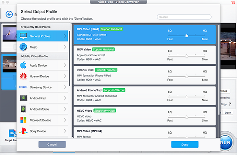
Task: Open the shopping cart icon
Action: 233,2
